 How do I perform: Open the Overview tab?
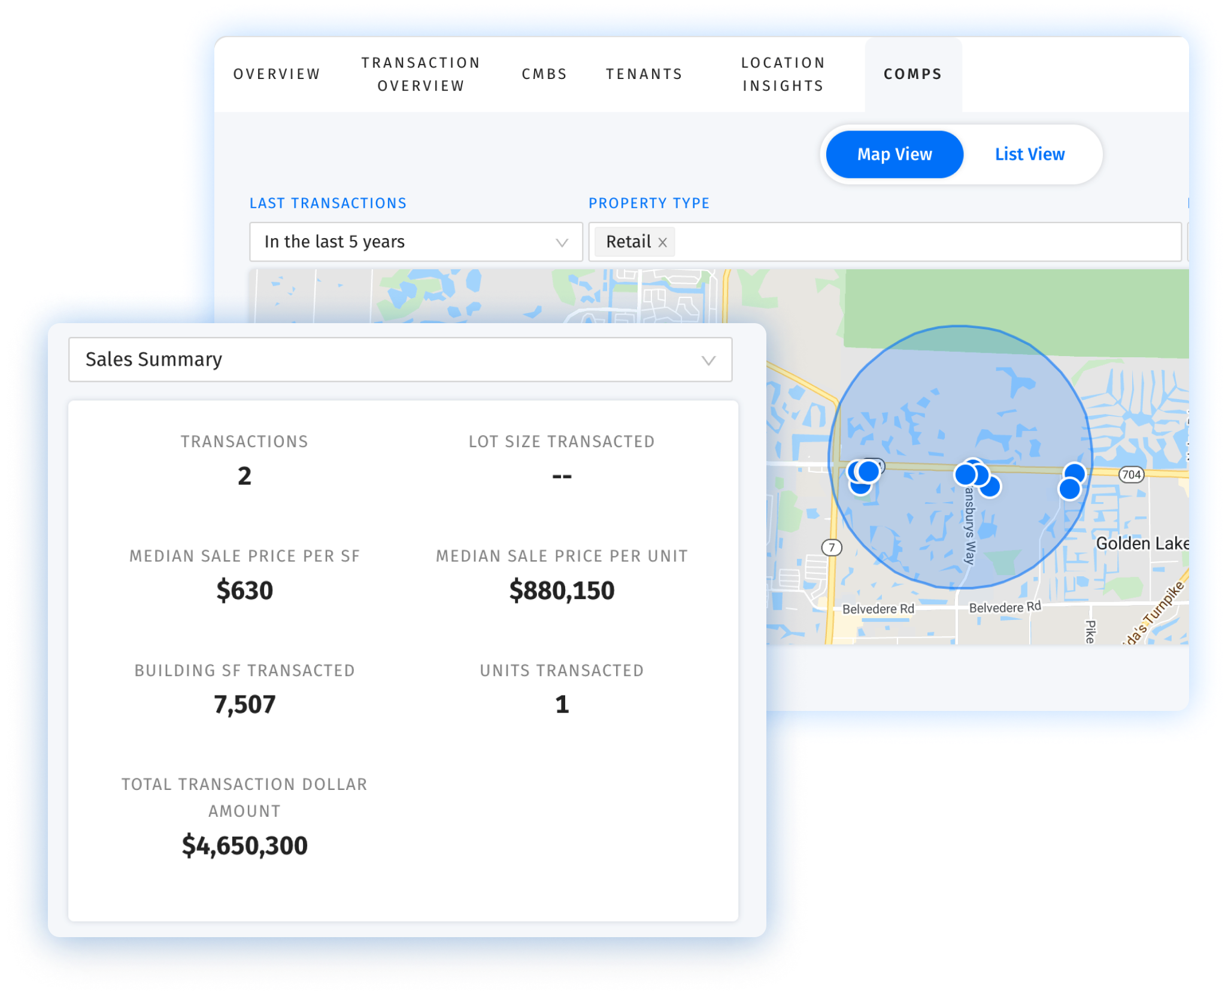click(x=277, y=74)
